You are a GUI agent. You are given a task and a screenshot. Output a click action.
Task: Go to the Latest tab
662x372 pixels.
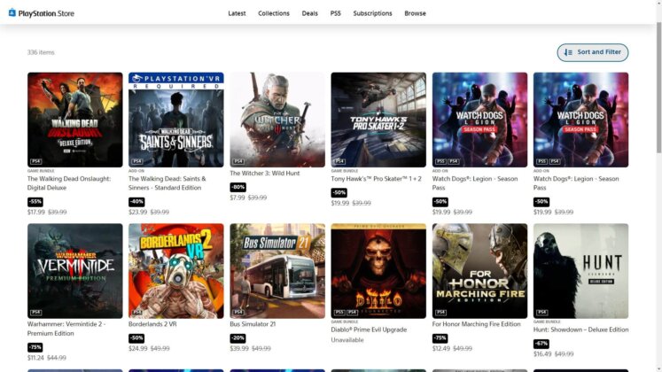237,13
